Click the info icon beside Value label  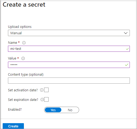pos(23,58)
